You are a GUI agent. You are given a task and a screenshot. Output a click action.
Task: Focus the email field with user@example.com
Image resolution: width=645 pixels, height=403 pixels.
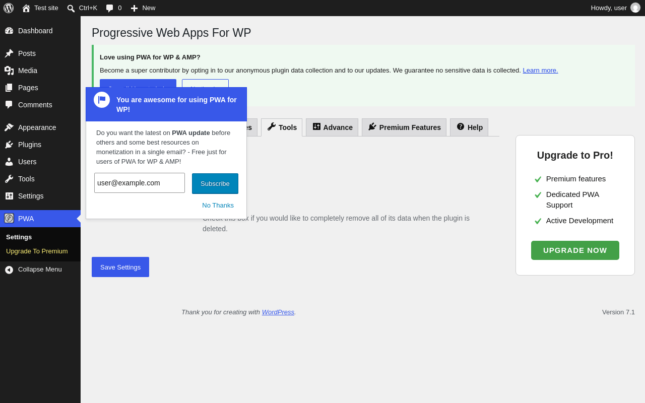(140, 183)
